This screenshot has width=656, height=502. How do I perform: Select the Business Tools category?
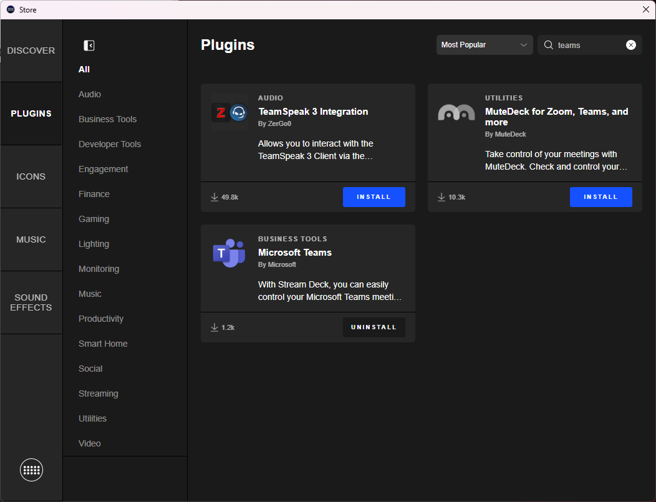pos(107,119)
